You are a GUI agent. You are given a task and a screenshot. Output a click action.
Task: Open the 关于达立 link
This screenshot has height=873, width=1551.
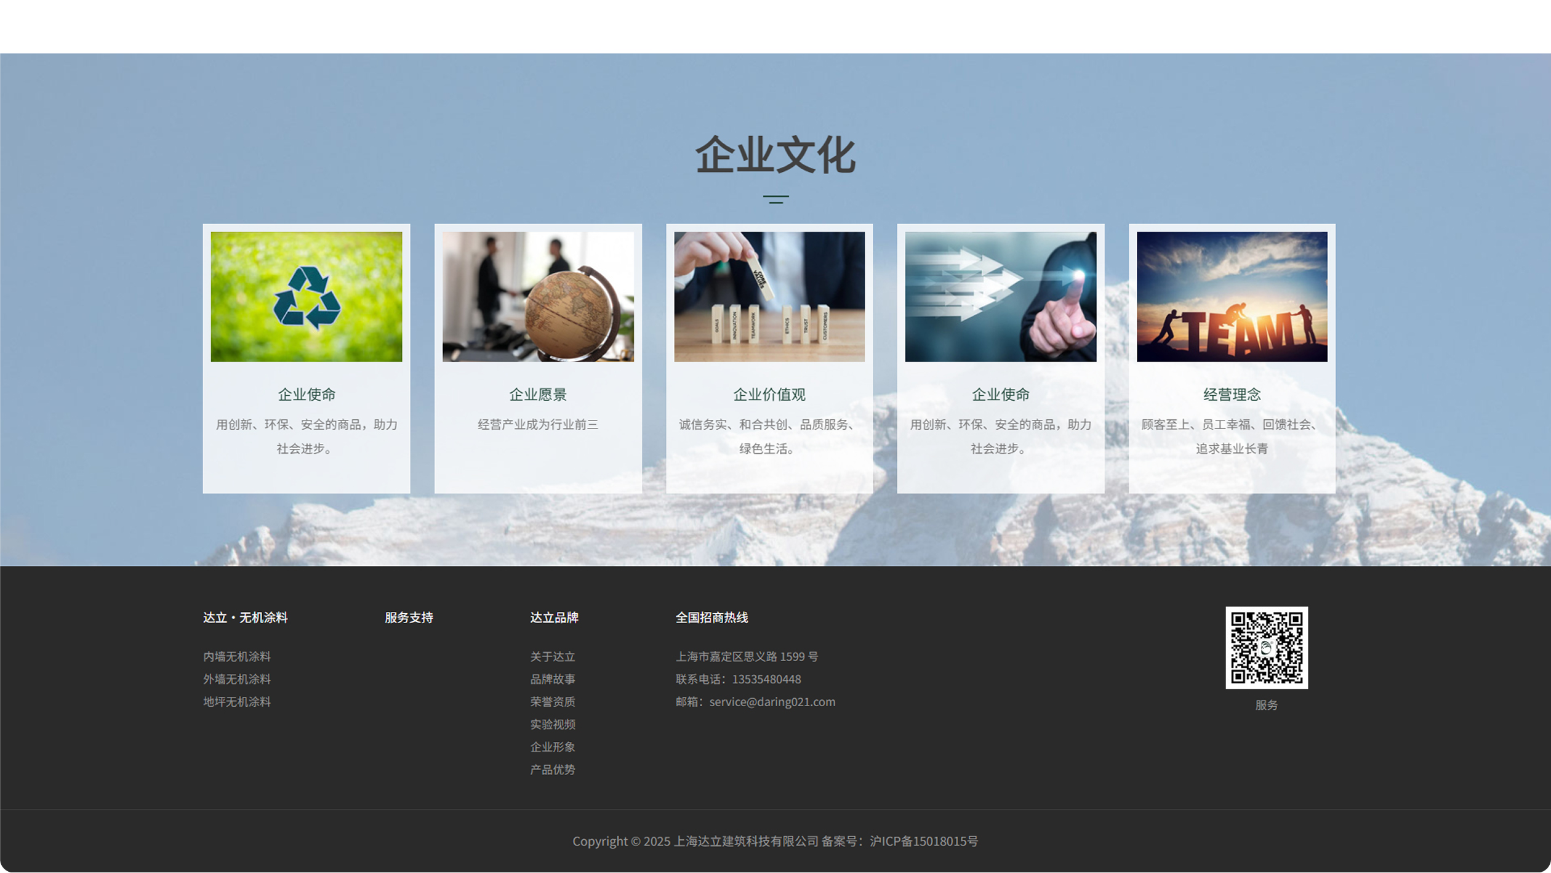click(x=553, y=656)
